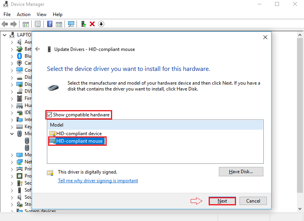Open the View menu
Screen dimensions: 304x221
[x=41, y=14]
